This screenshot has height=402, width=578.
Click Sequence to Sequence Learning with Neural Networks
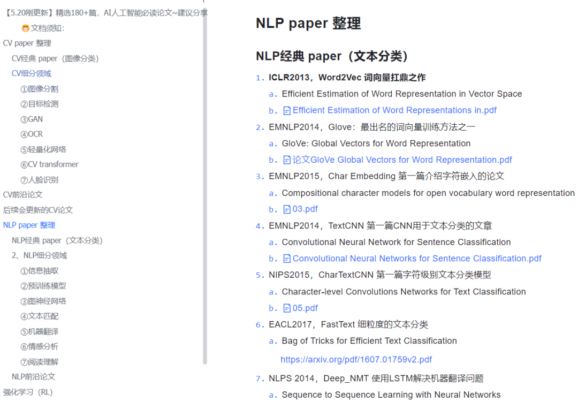(x=391, y=395)
